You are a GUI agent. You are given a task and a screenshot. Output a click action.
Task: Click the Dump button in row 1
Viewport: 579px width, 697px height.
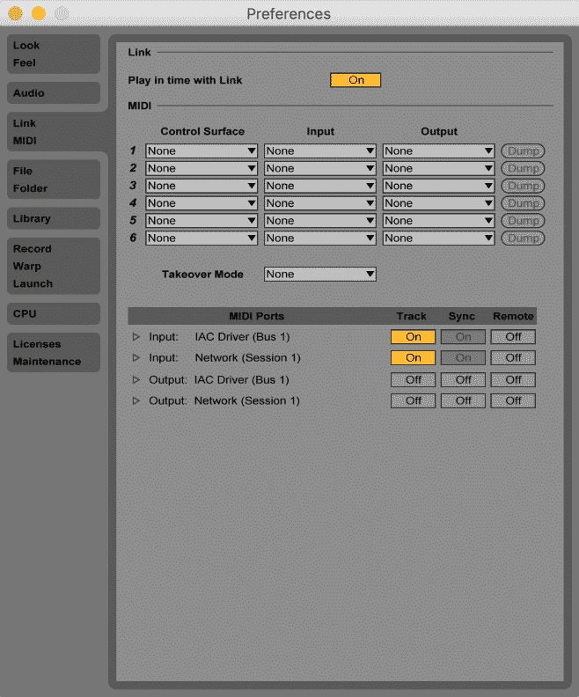tap(523, 151)
